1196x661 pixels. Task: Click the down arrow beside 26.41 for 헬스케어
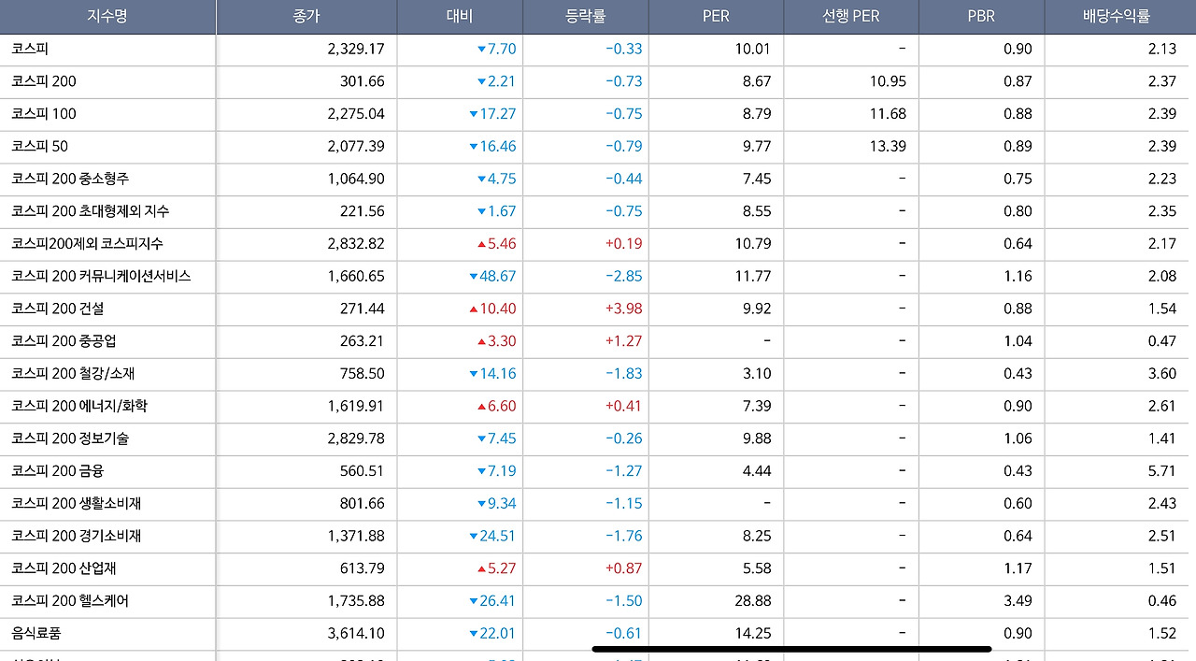474,601
